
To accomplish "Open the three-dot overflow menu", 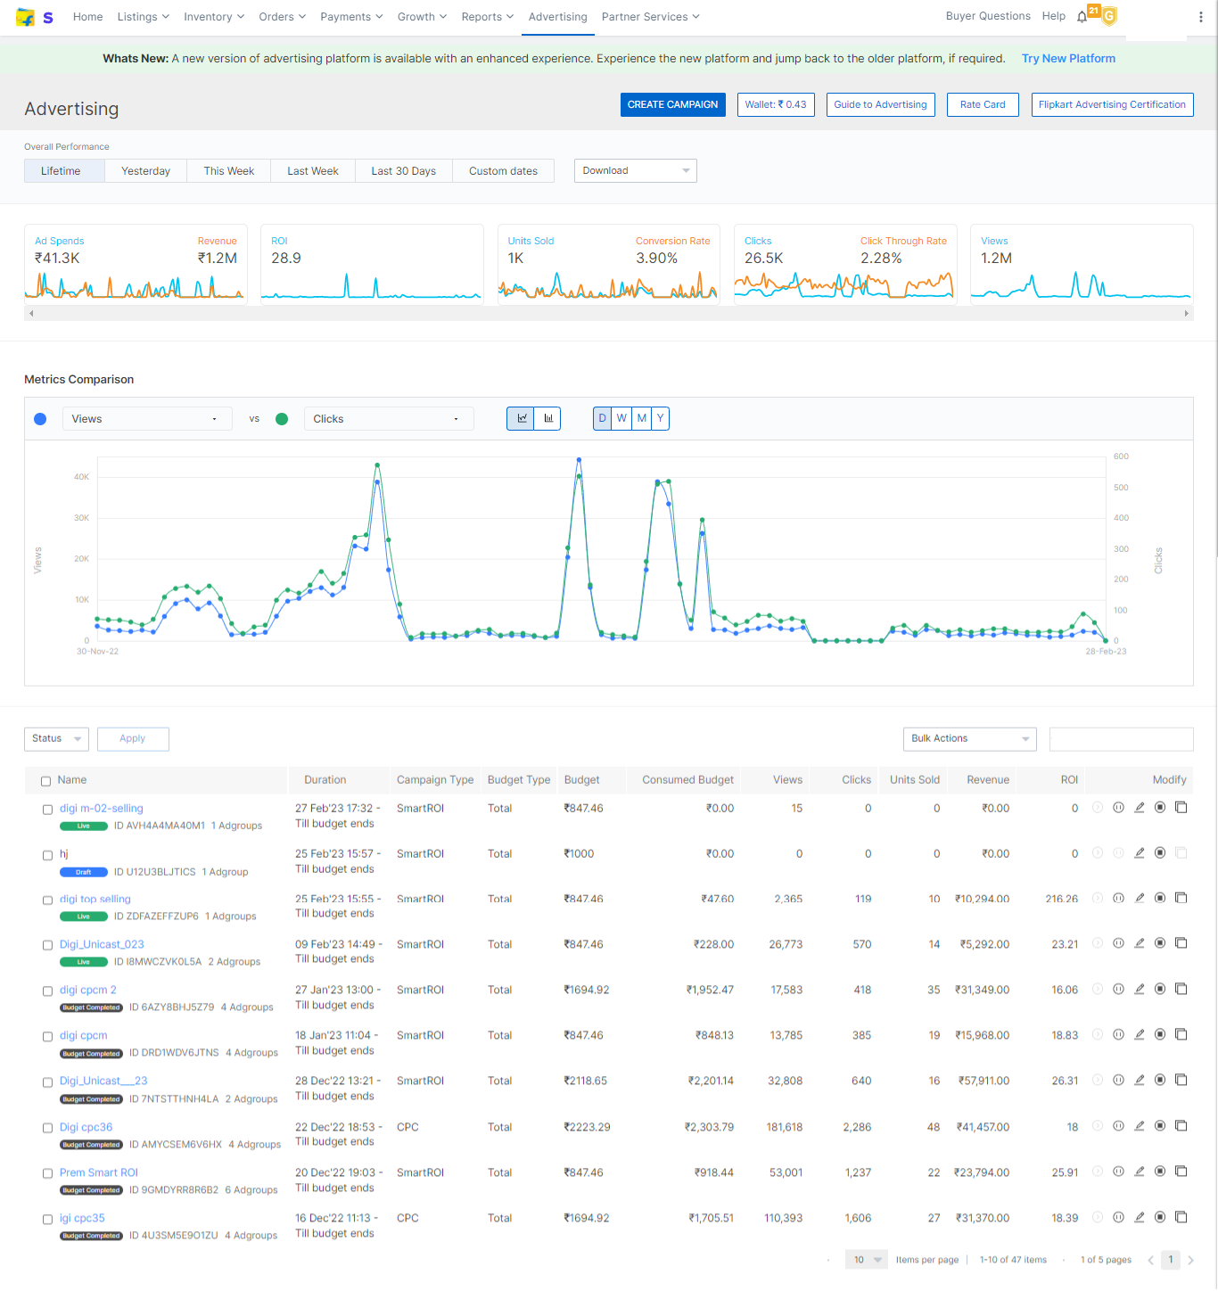I will click(x=1200, y=17).
